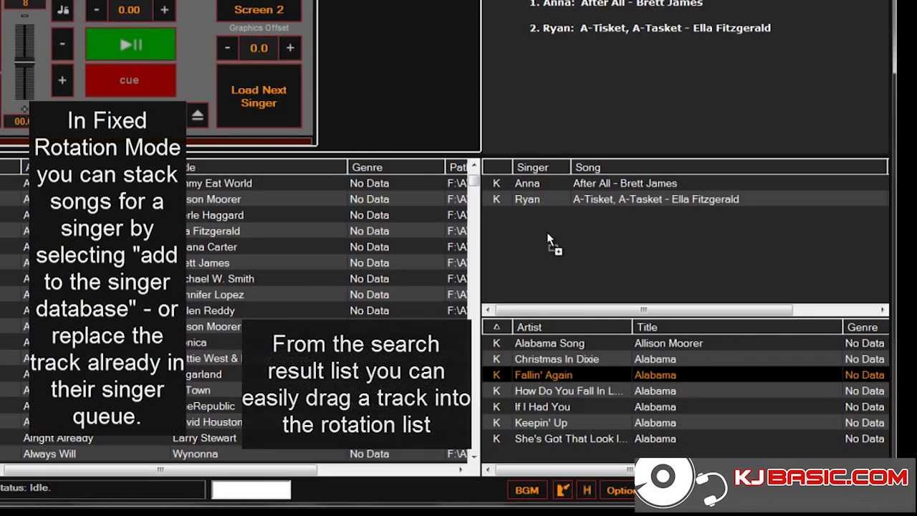Click 'Allison Moorer' in search results Title column
The height and width of the screenshot is (516, 917).
pyautogui.click(x=668, y=343)
